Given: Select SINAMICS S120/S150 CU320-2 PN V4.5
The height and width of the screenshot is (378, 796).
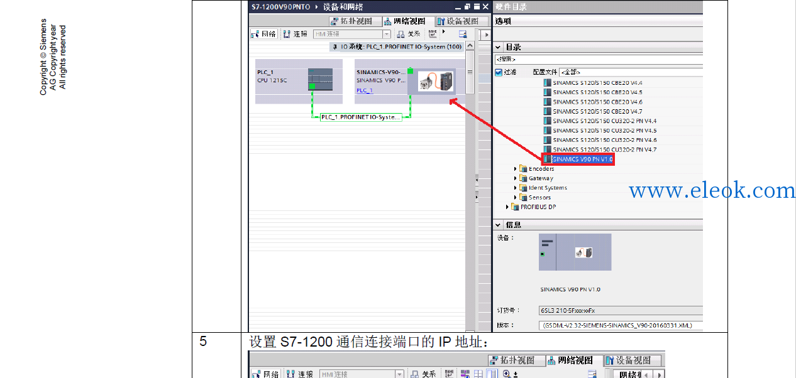Looking at the screenshot, I should (600, 131).
